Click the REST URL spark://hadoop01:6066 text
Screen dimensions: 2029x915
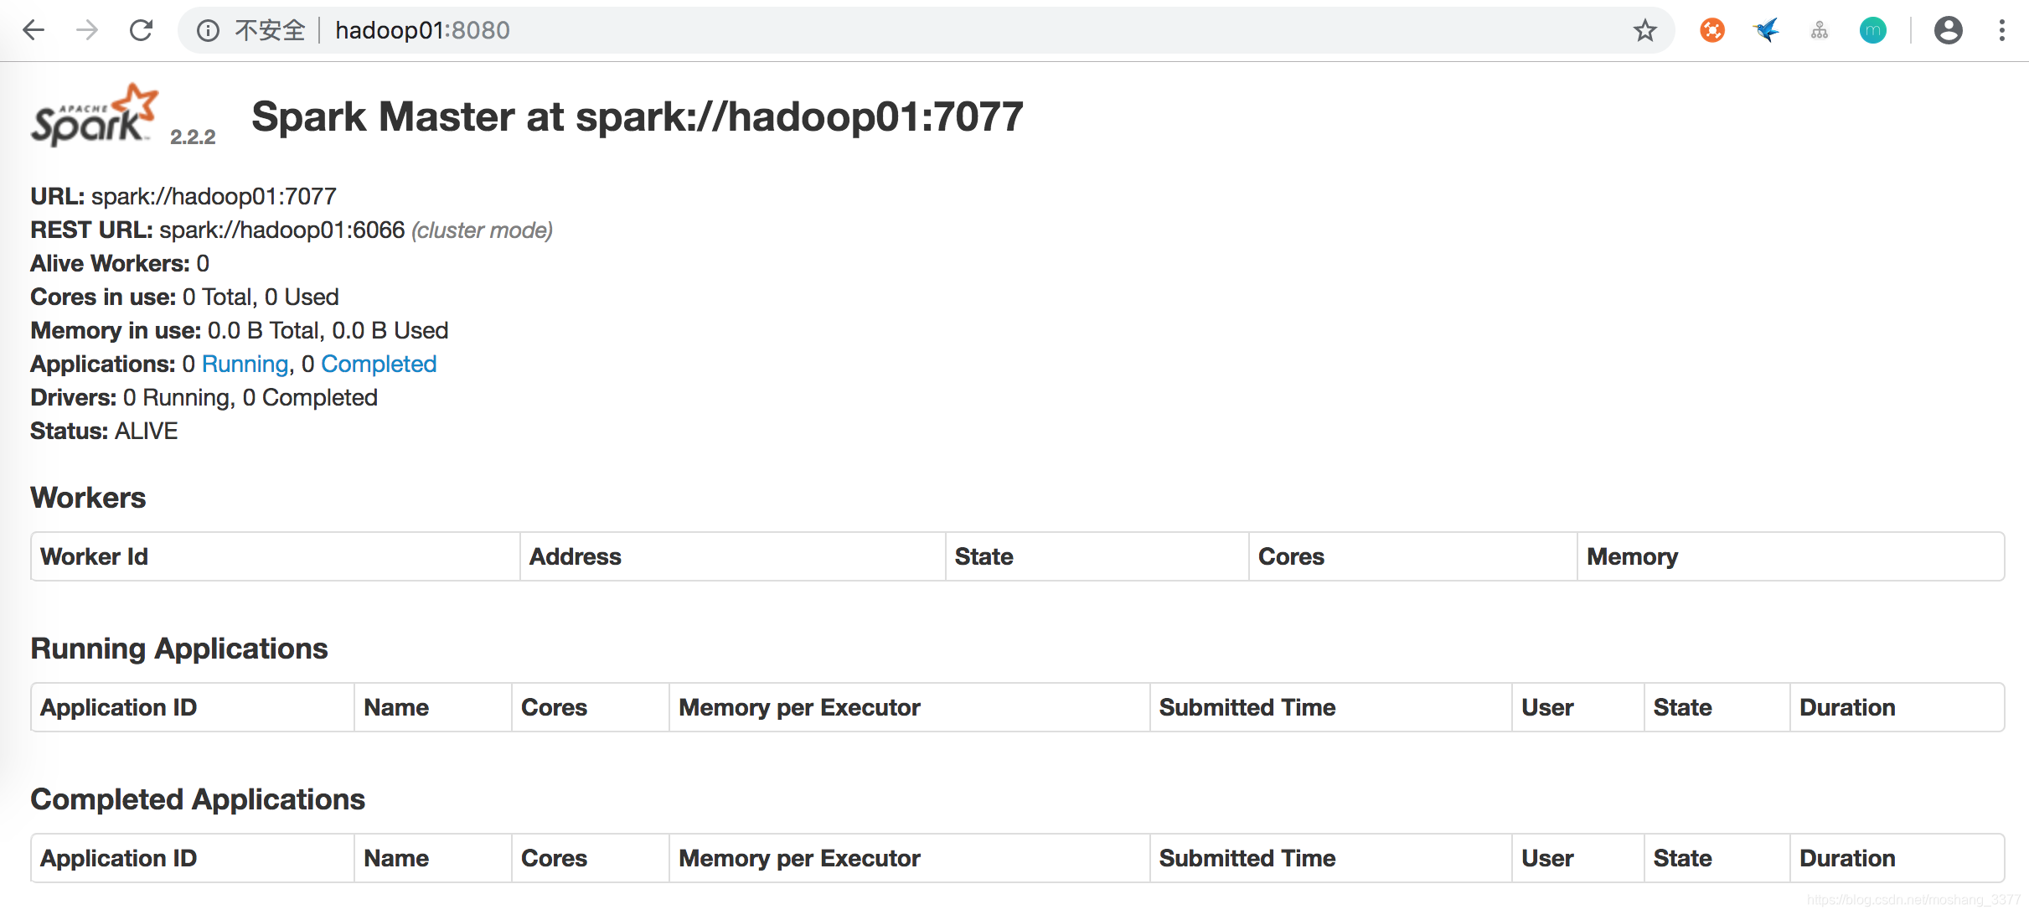click(x=282, y=230)
